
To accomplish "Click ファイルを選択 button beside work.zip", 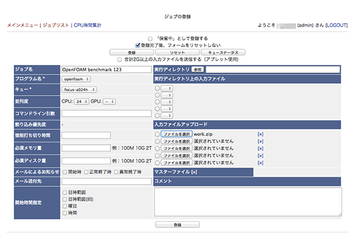I will pos(176,134).
